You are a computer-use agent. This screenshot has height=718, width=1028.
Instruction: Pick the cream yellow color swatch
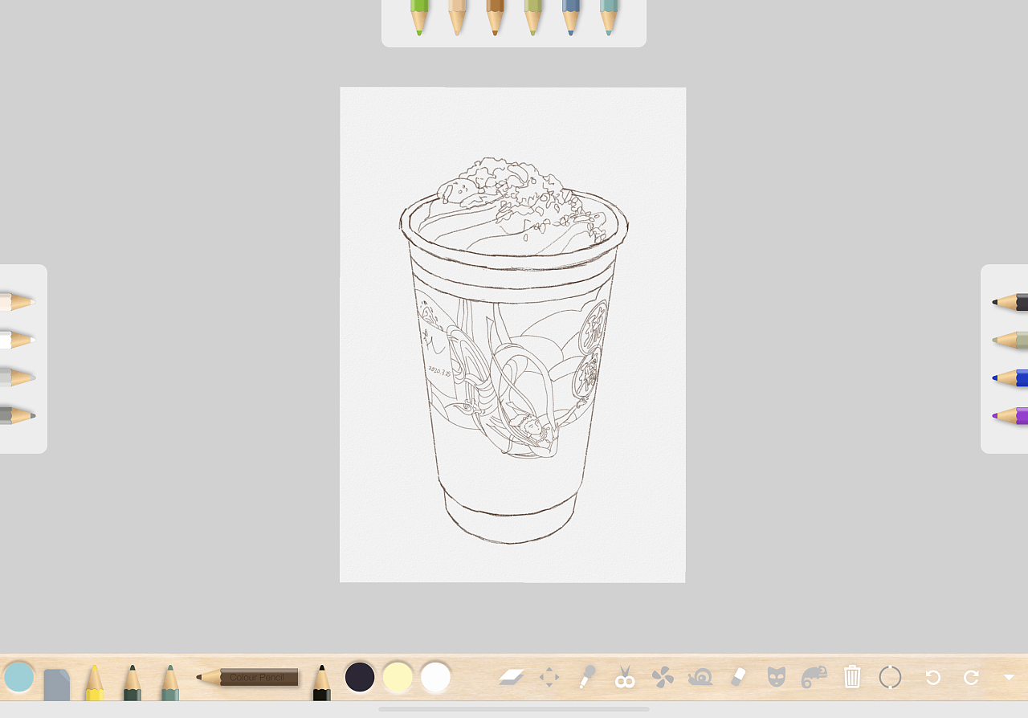click(398, 677)
